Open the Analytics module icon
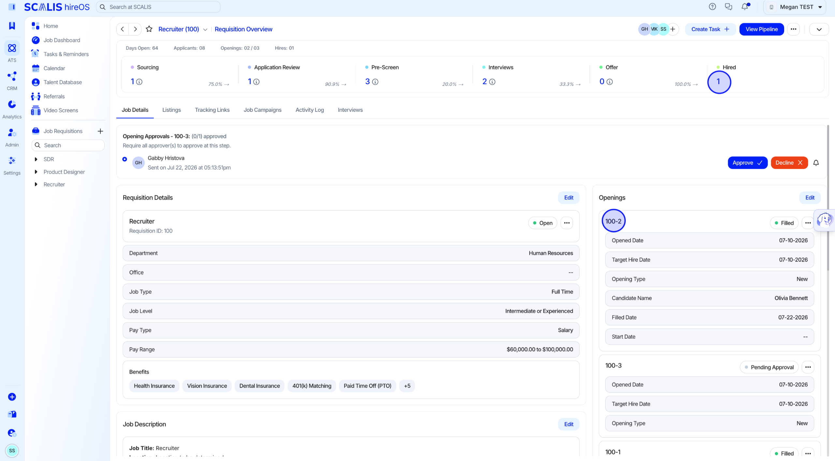 point(12,104)
